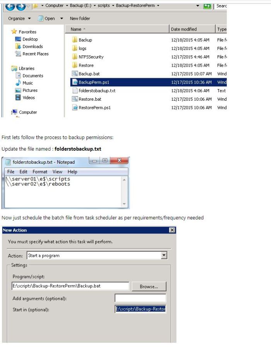Click the Restore.bat batch file icon
The height and width of the screenshot is (347, 271).
(75, 99)
